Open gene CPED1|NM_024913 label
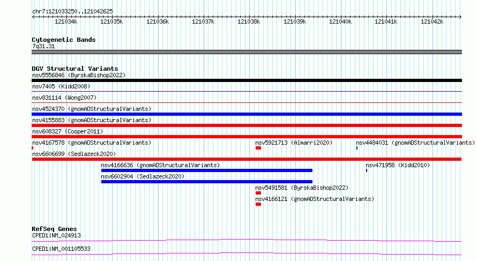This screenshot has height=261, width=477. tap(56, 235)
